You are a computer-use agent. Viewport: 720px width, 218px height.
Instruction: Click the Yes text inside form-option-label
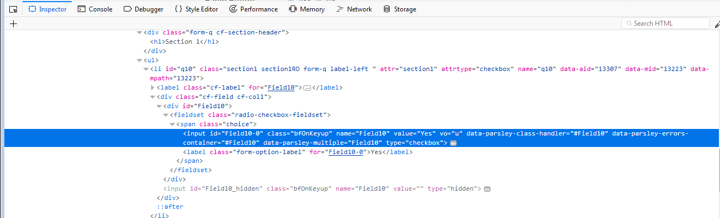[376, 152]
